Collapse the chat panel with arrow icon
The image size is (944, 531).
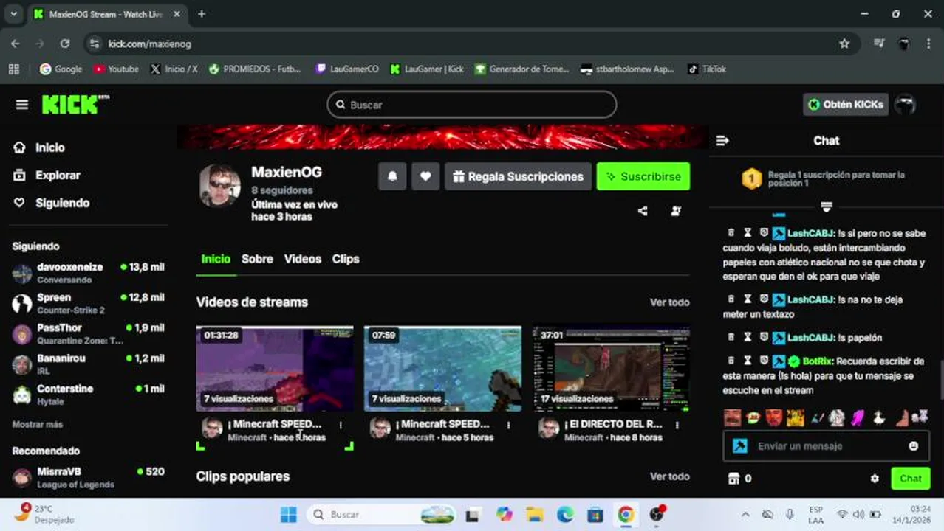coord(722,140)
